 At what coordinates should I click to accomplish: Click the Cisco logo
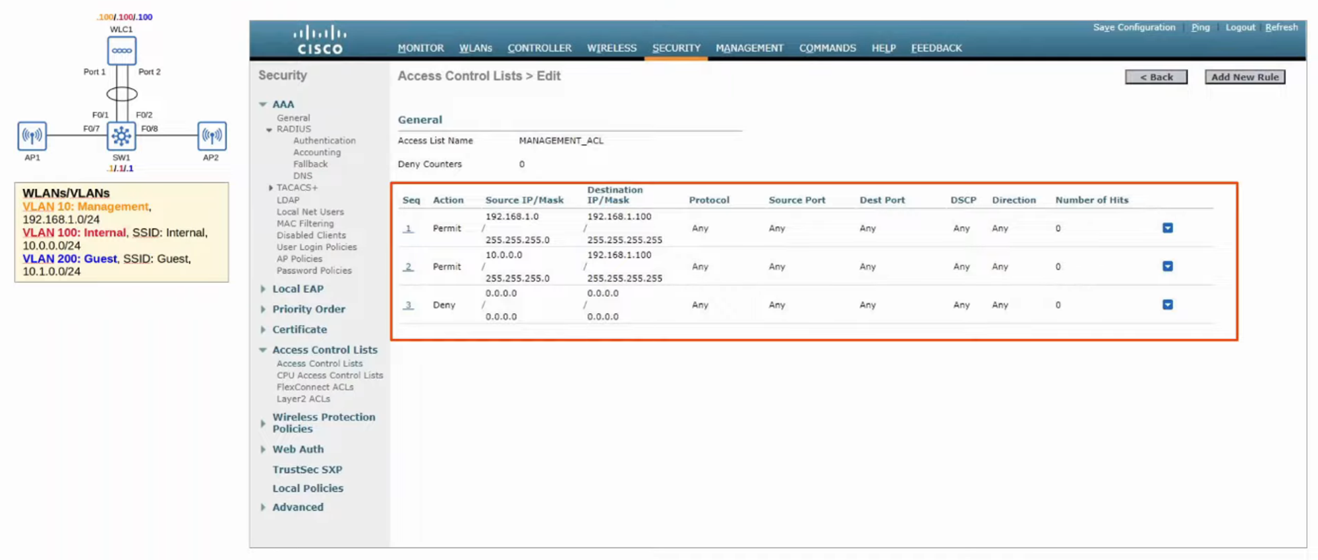pyautogui.click(x=320, y=40)
